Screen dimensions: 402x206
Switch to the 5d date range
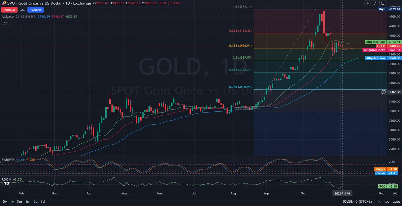(x=35, y=201)
